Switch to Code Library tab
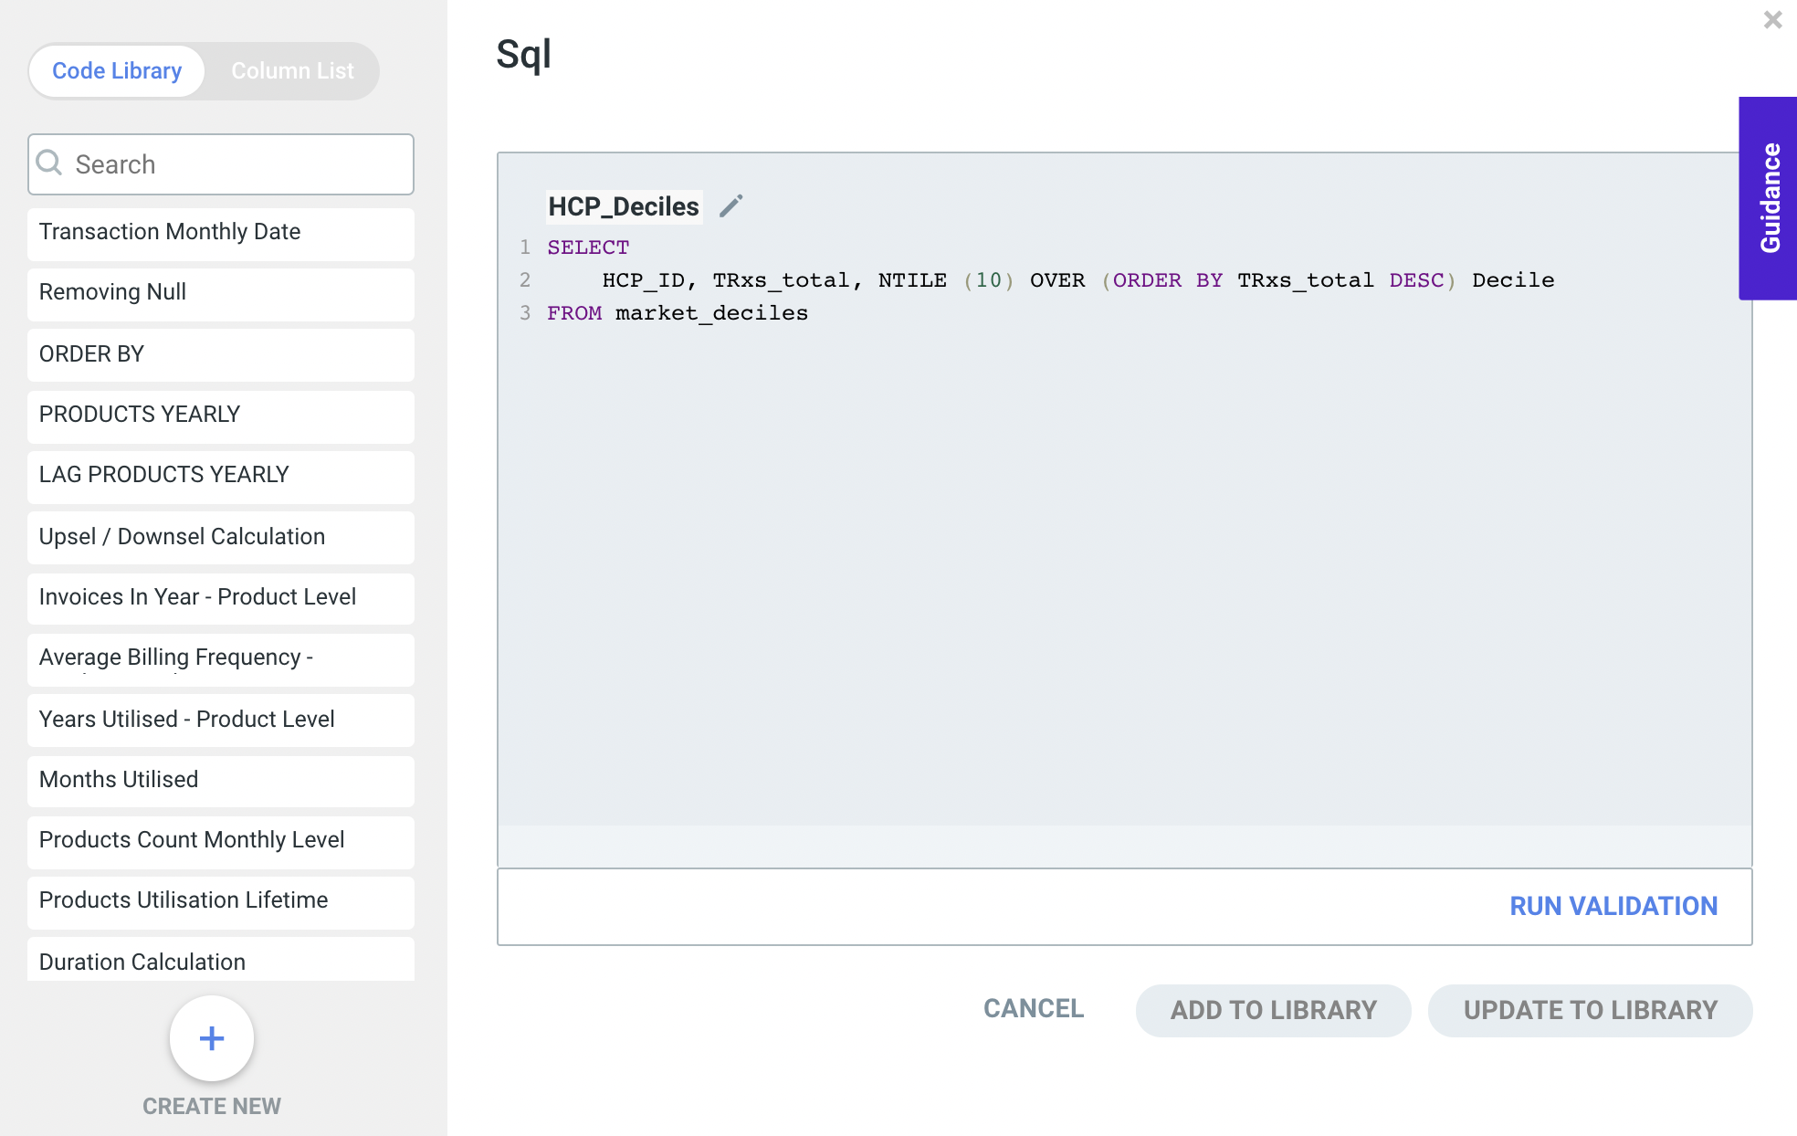1797x1136 pixels. (x=117, y=71)
